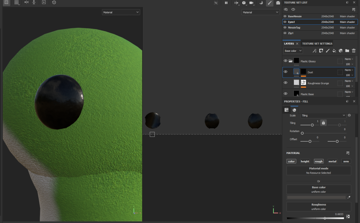The height and width of the screenshot is (223, 360).
Task: Pause the viewport rendering
Action: pyautogui.click(x=226, y=3)
